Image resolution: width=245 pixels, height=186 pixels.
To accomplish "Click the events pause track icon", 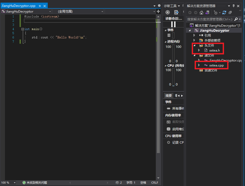I will 169,35.
